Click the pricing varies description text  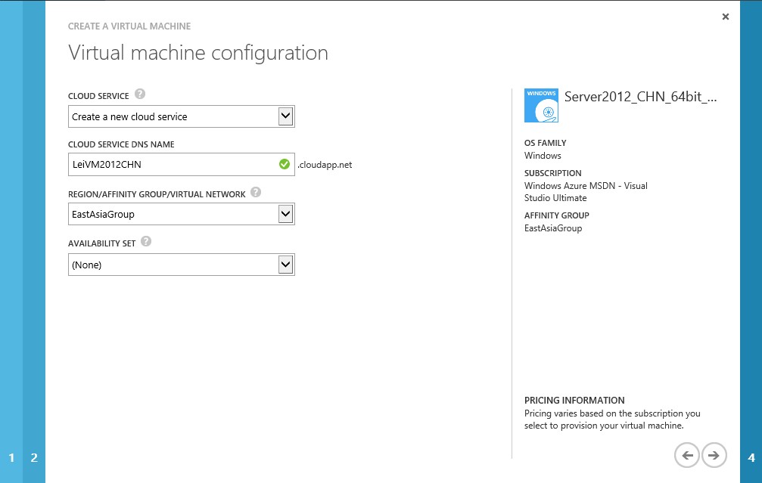[x=612, y=420]
